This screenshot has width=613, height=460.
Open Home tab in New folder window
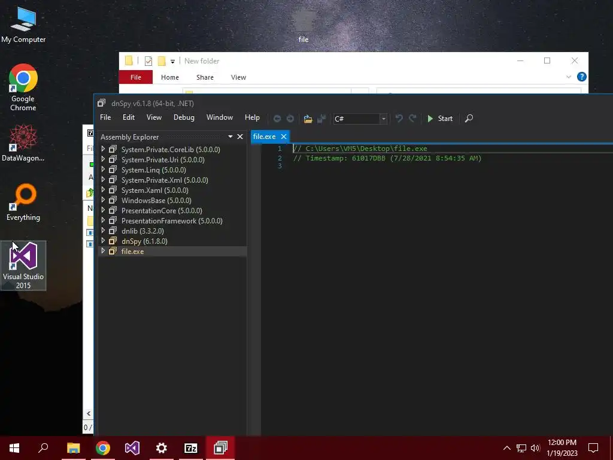tap(169, 77)
